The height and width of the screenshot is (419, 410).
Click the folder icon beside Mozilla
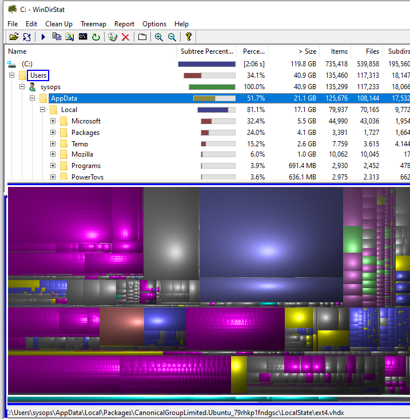point(63,154)
